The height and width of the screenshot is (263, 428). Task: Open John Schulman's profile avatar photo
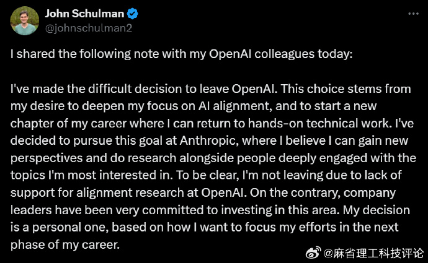[x=25, y=20]
